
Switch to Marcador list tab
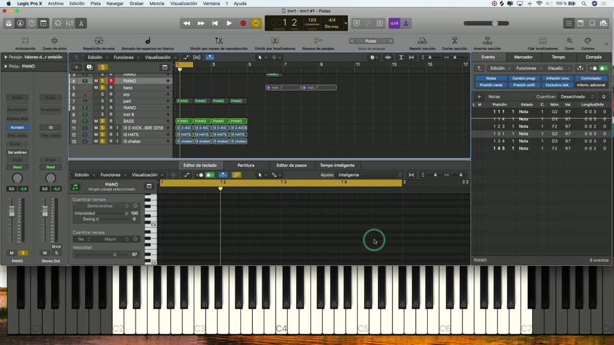[x=523, y=57]
